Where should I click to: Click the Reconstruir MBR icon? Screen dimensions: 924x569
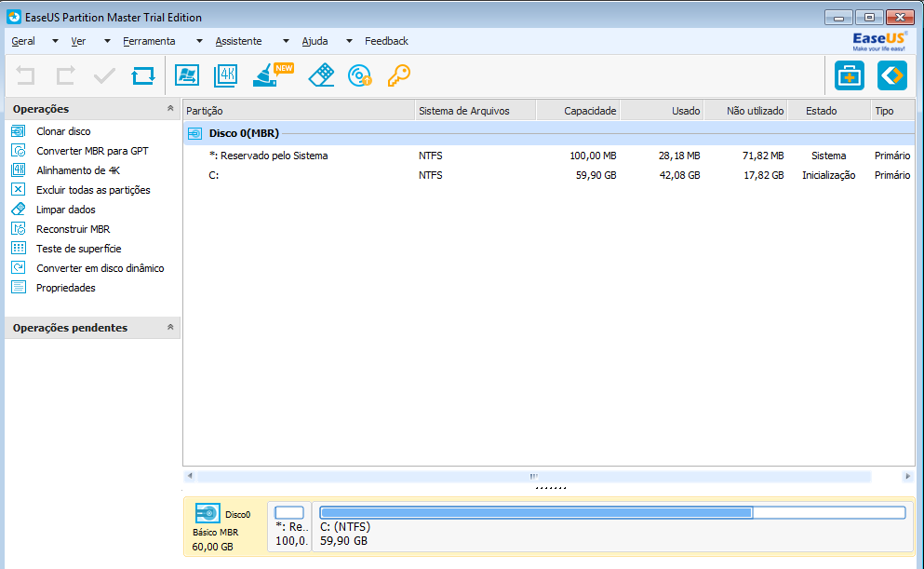click(19, 229)
